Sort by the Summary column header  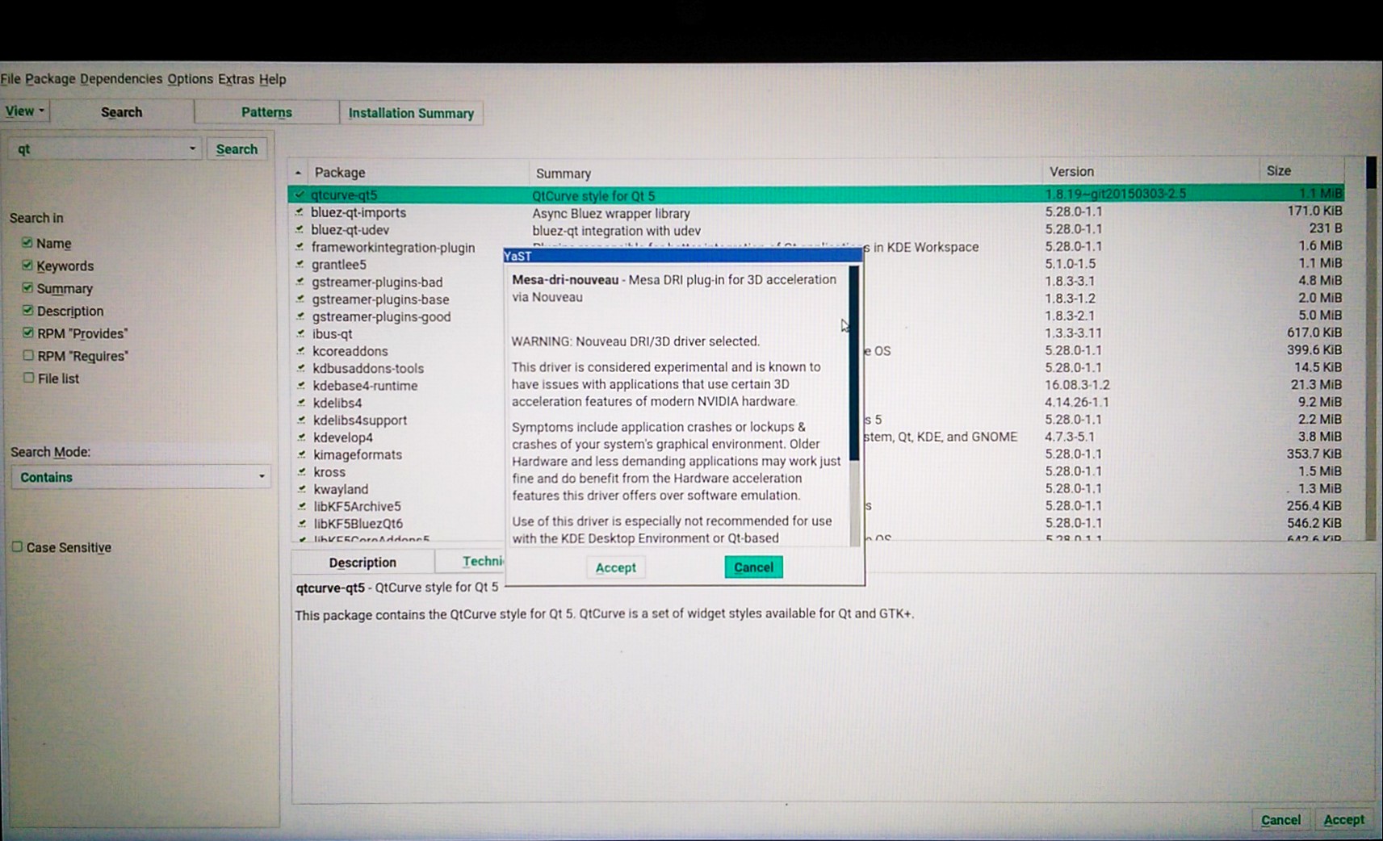click(786, 173)
